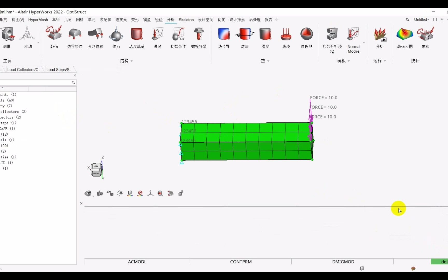Select the 载荷 (Loads) tool
Screen dimensions: 448x280
(54, 36)
